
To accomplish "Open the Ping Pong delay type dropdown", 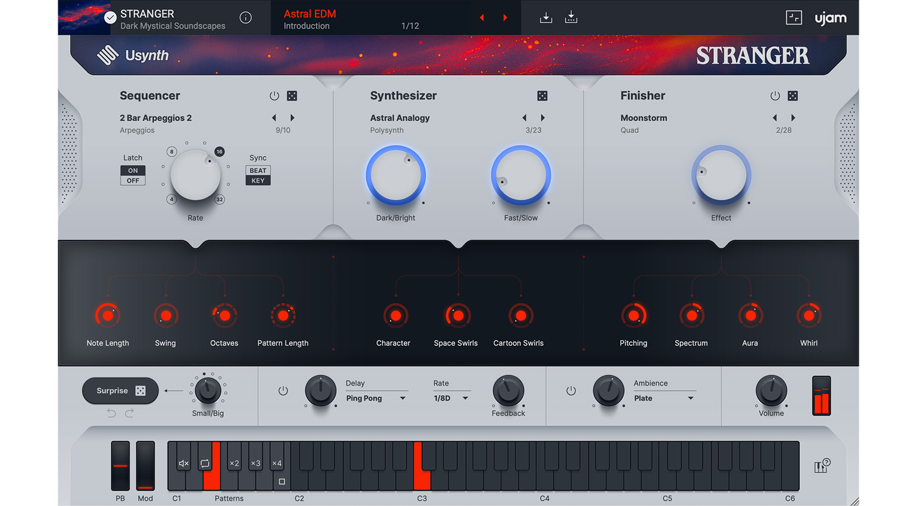I will 376,398.
